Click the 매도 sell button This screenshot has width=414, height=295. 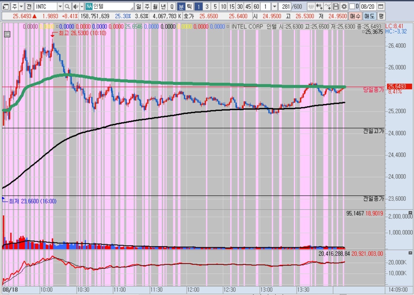[370, 16]
